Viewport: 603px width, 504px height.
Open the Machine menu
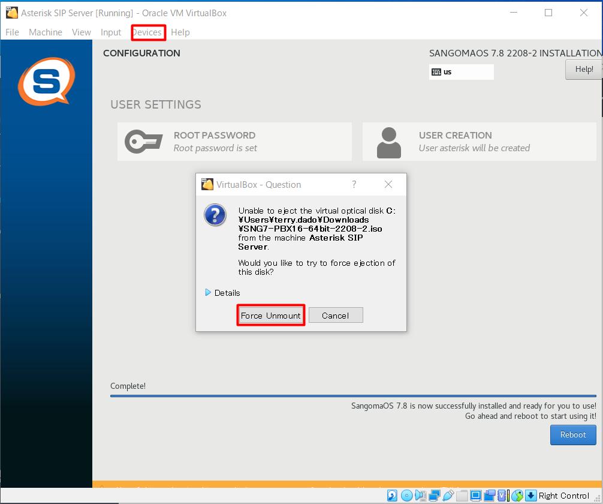coord(46,32)
